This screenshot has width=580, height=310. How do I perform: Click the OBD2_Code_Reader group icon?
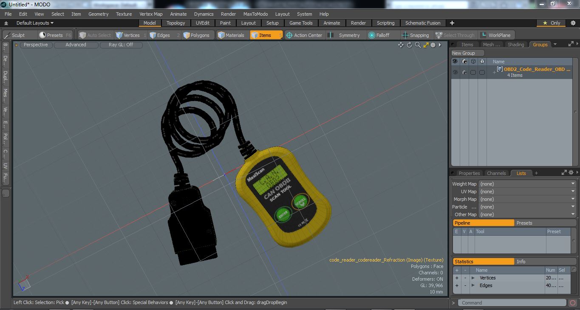click(x=500, y=69)
